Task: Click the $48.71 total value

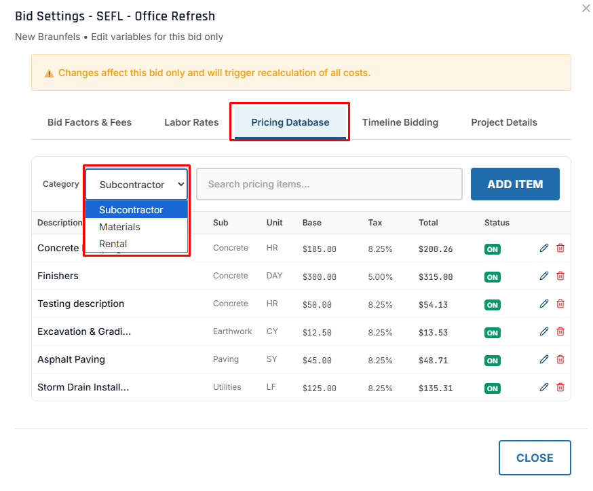Action: pyautogui.click(x=433, y=361)
